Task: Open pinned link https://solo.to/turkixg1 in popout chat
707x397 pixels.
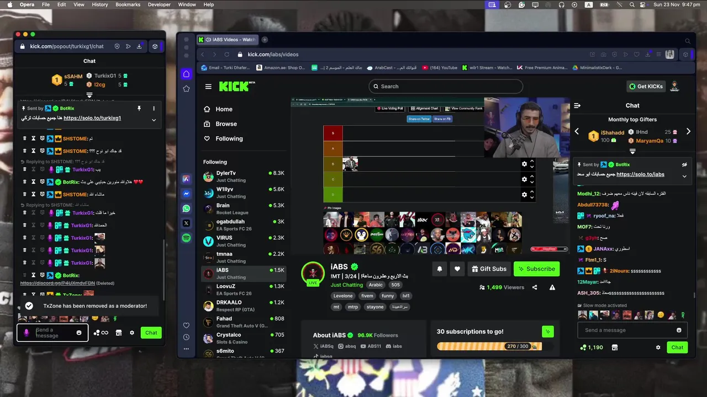Action: point(92,118)
